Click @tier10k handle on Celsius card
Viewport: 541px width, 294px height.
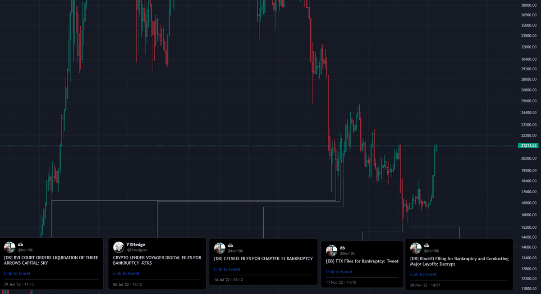tap(235, 251)
